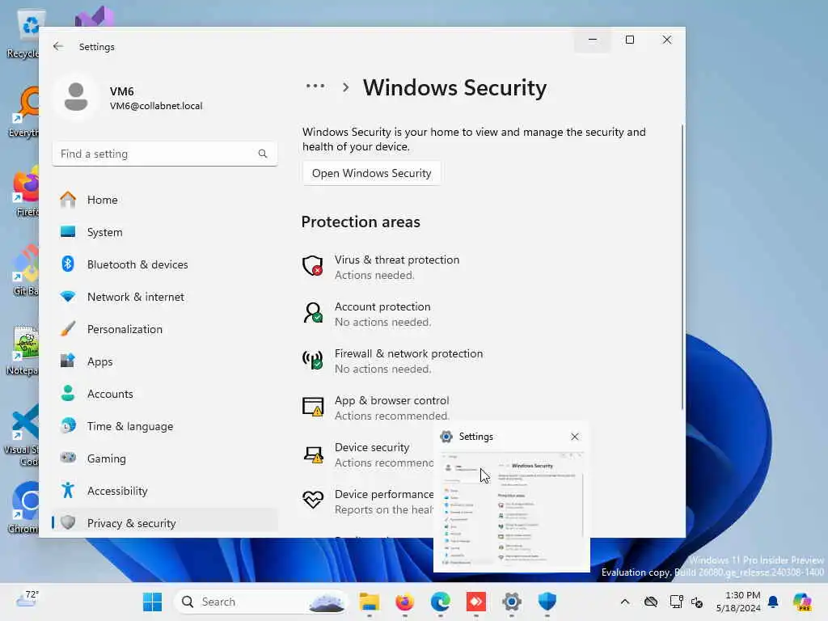Click the Gaming controller icon
The width and height of the screenshot is (828, 621).
click(68, 458)
